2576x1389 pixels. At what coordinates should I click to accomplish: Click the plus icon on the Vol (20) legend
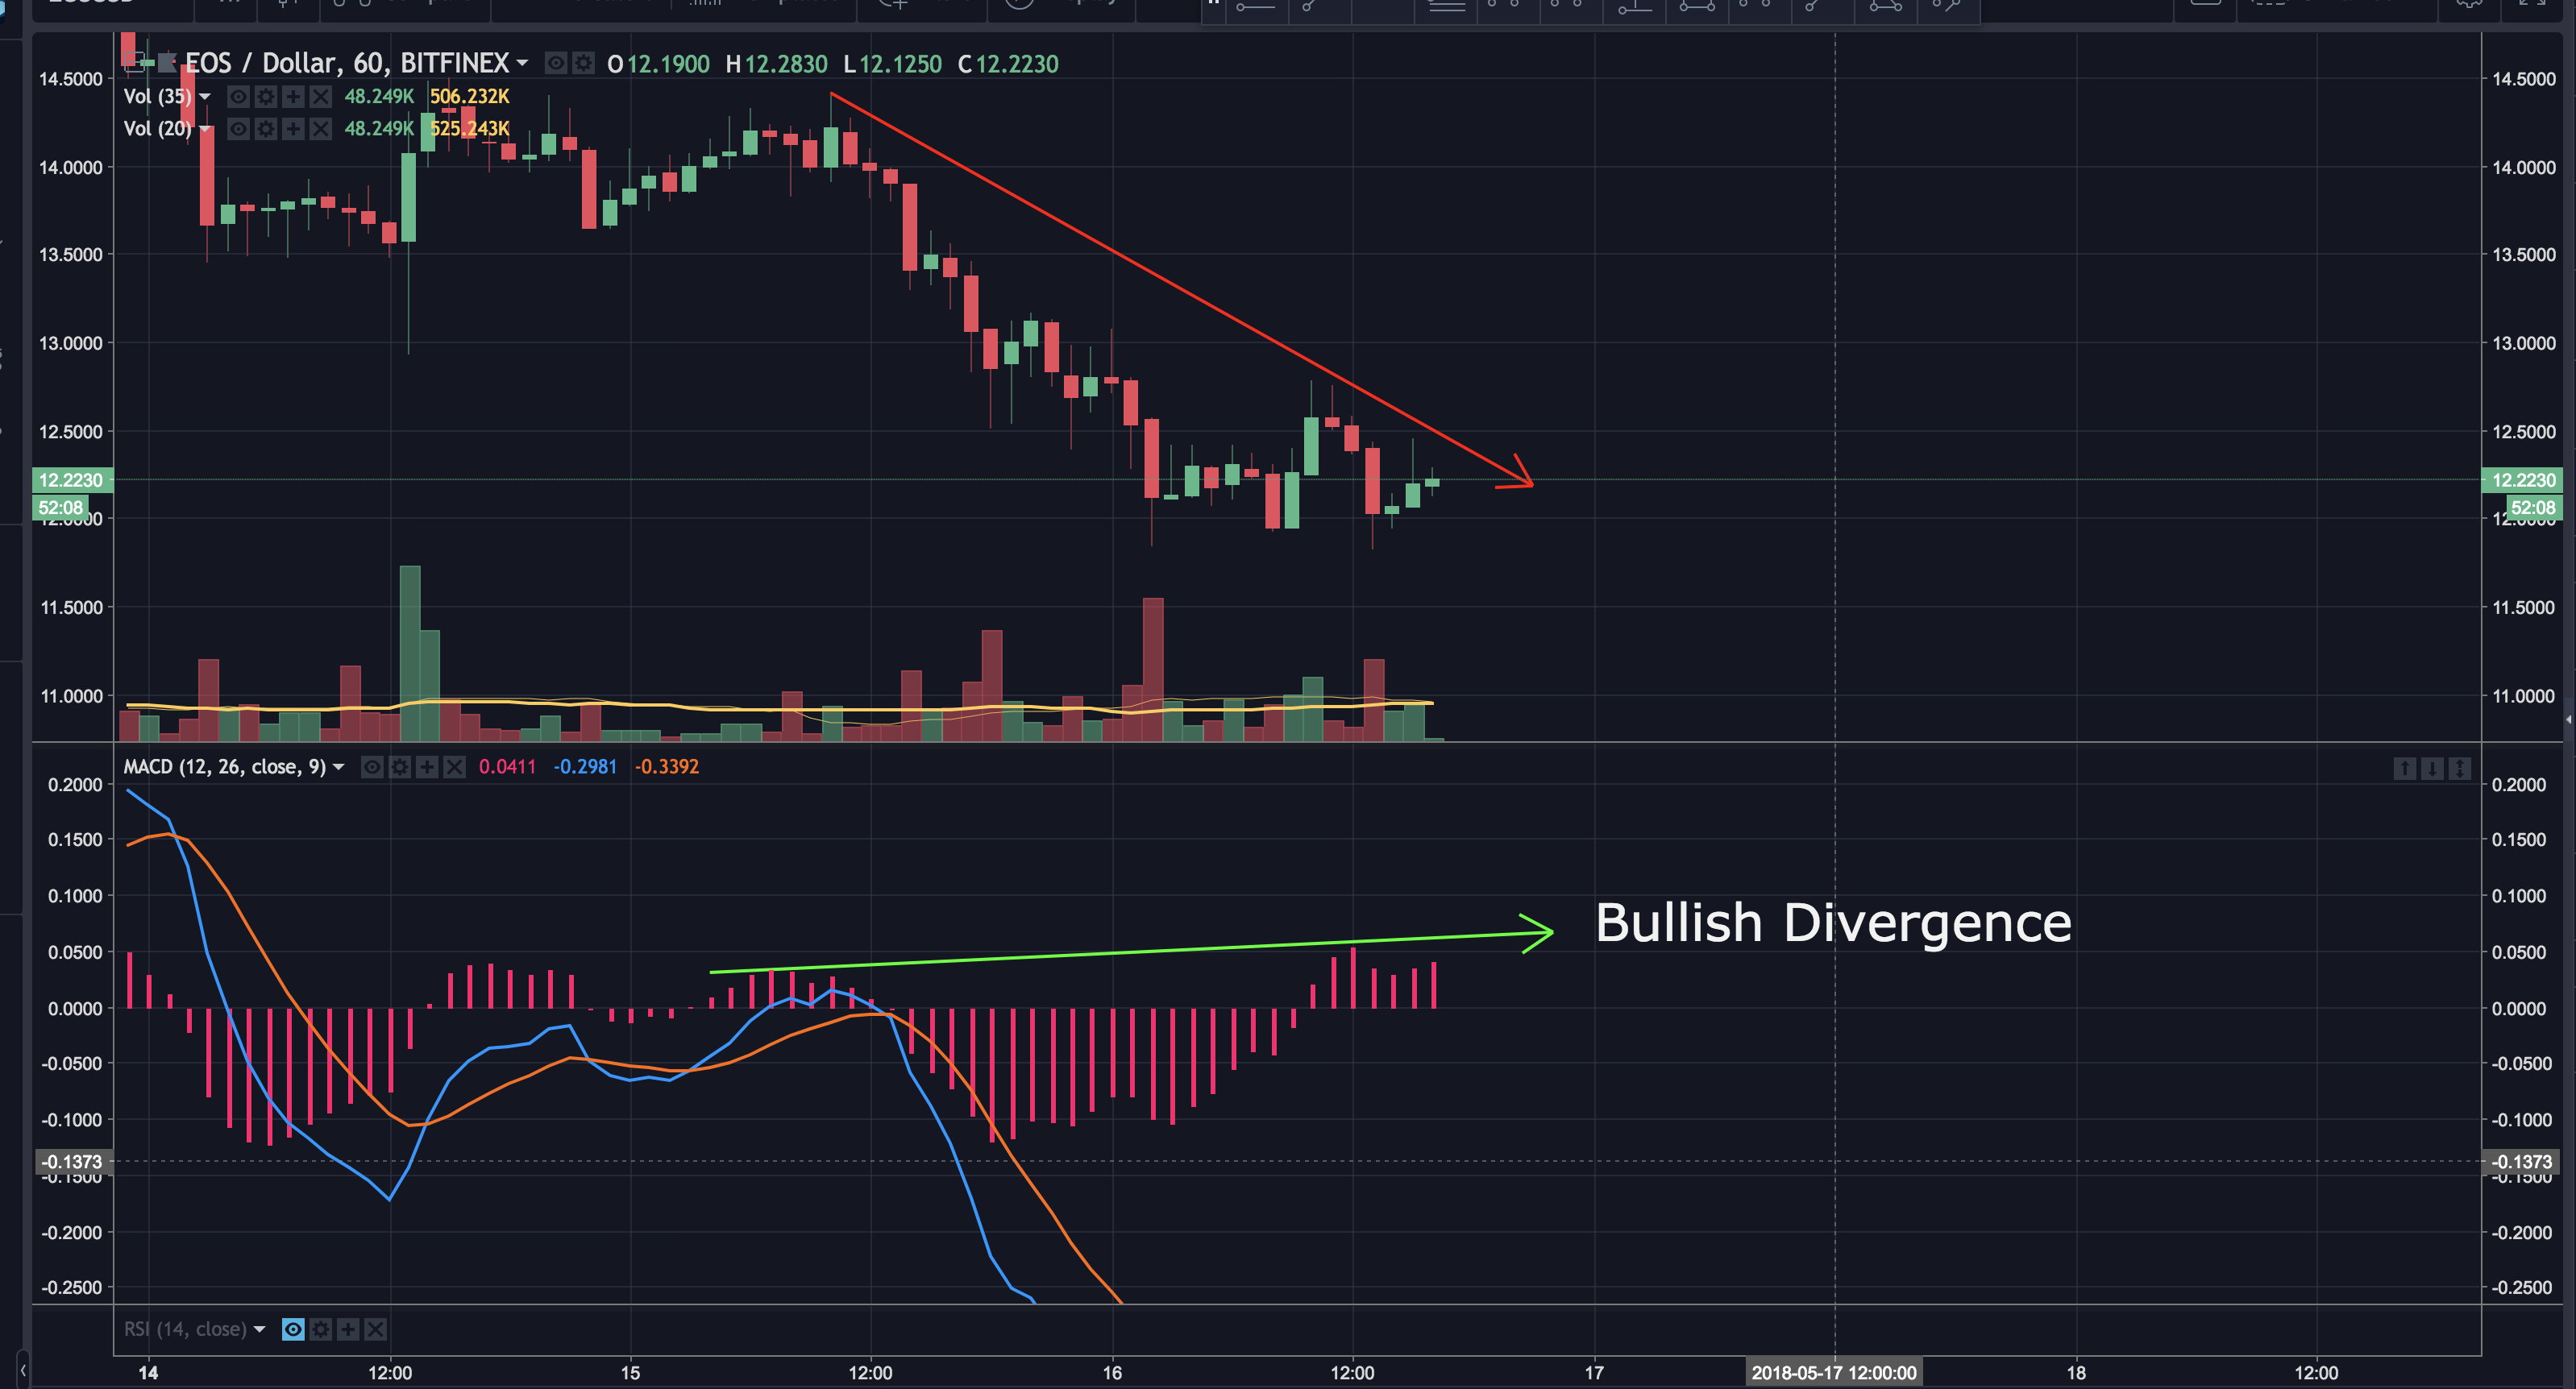pyautogui.click(x=293, y=129)
